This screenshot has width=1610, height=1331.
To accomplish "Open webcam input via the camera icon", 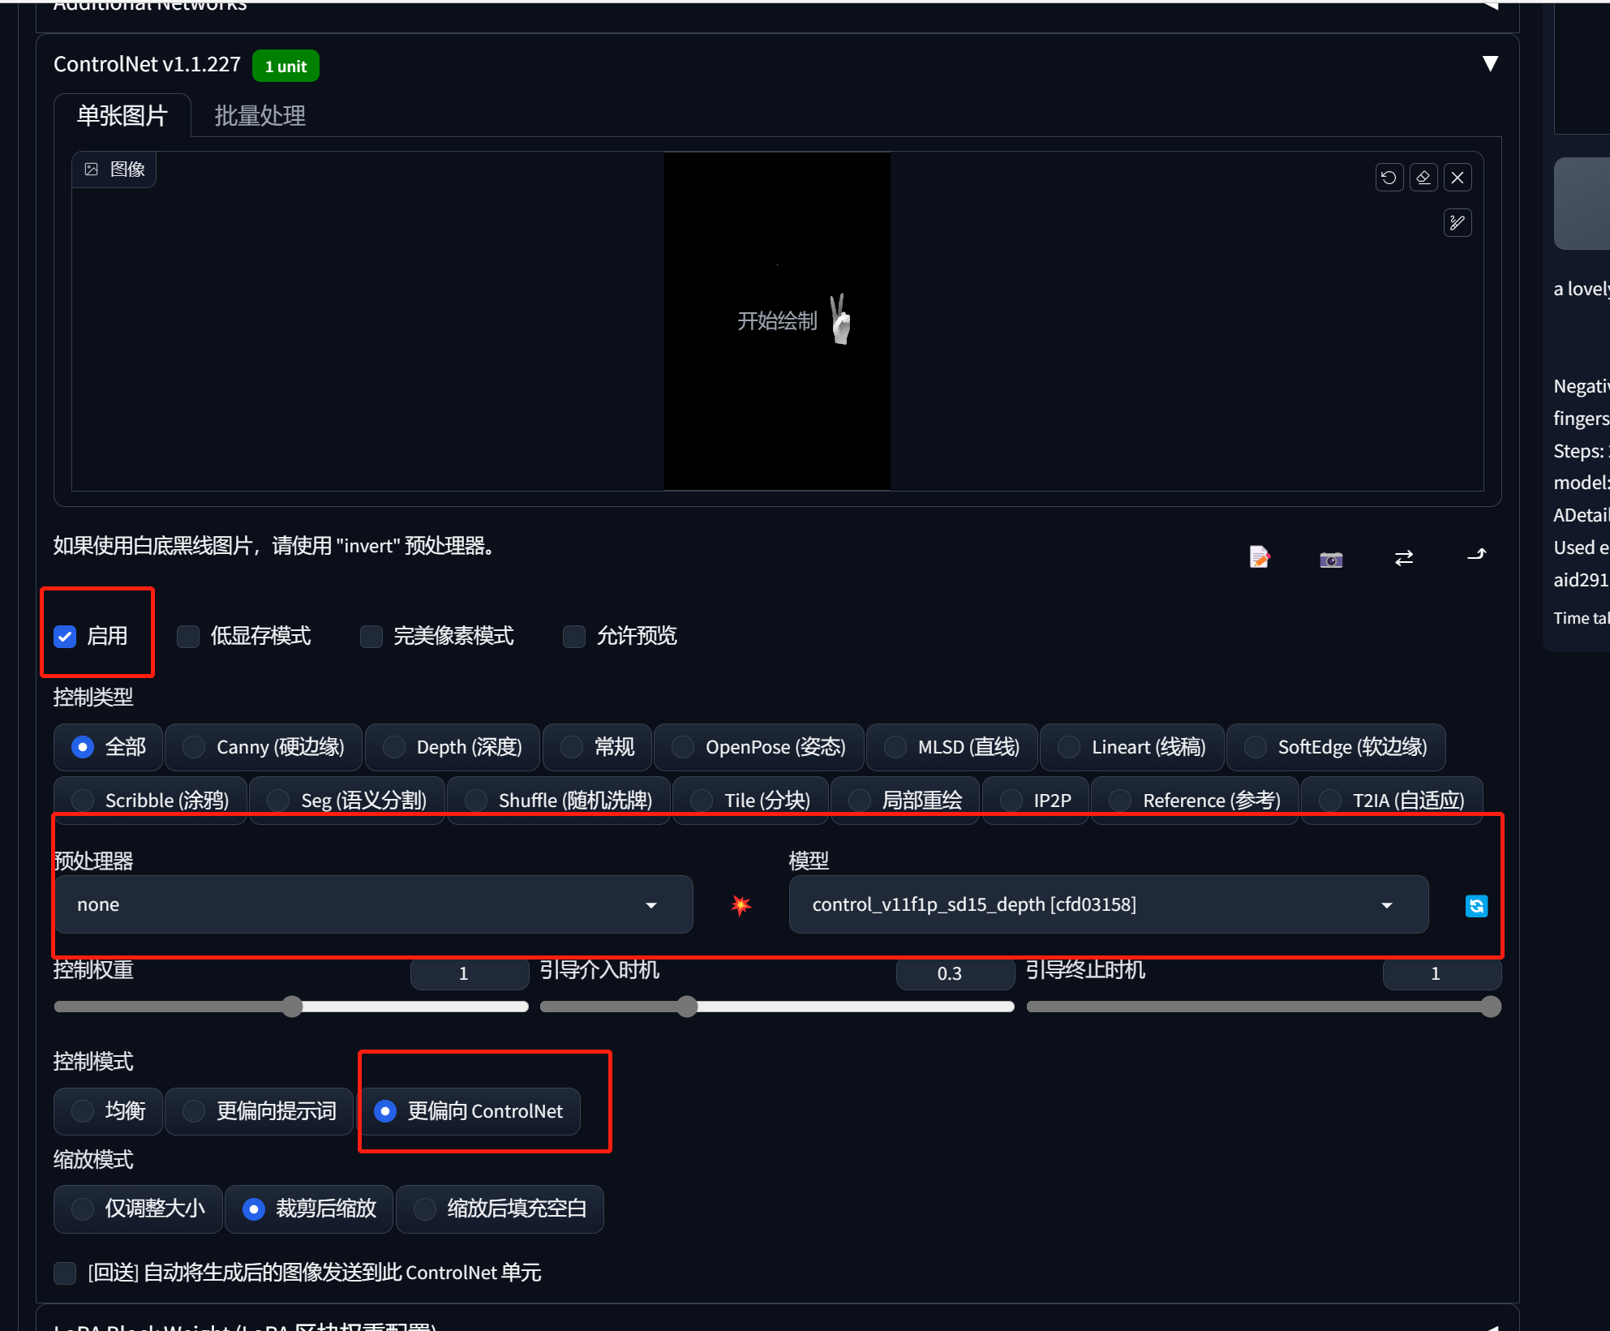I will pyautogui.click(x=1331, y=559).
